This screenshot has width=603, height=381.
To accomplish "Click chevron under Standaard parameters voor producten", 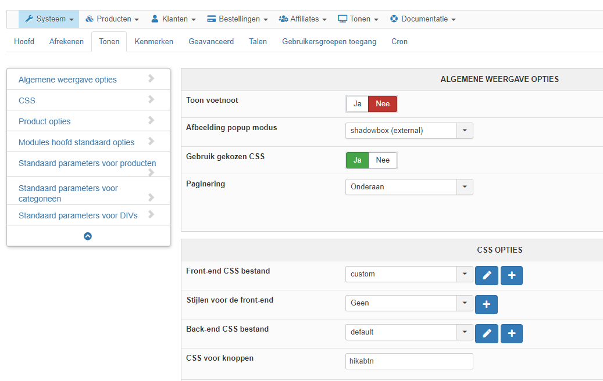I will coord(151,172).
